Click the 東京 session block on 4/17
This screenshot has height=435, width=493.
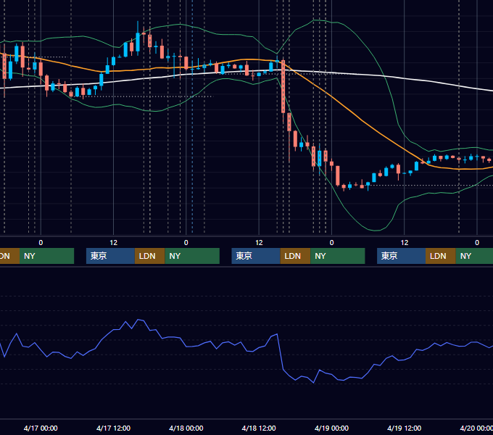coord(110,256)
